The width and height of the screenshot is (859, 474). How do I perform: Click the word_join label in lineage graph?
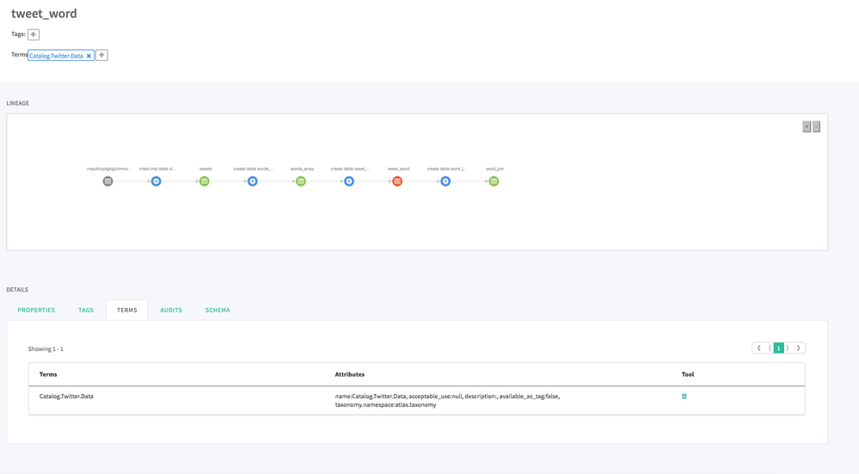point(494,169)
